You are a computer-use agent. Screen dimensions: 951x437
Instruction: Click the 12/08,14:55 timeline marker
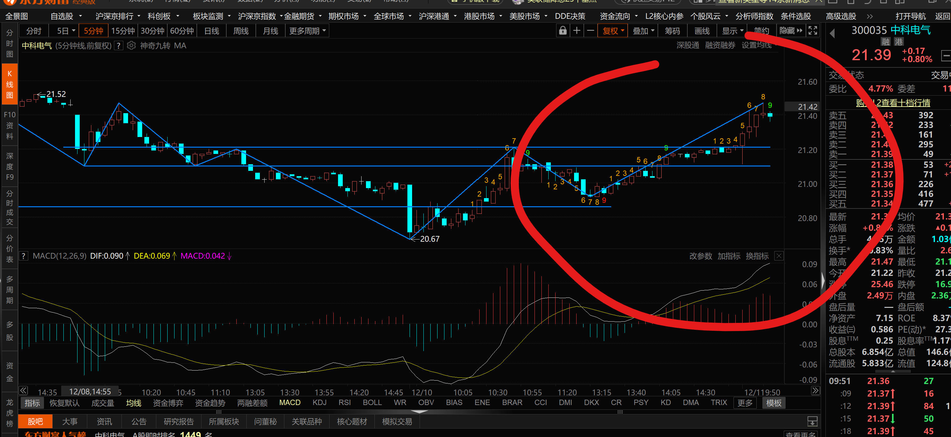(x=90, y=392)
